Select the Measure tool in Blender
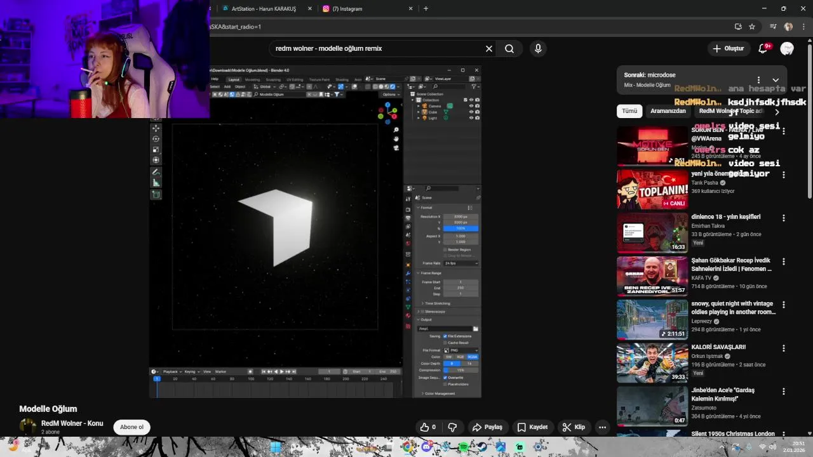This screenshot has height=457, width=813. 156,183
